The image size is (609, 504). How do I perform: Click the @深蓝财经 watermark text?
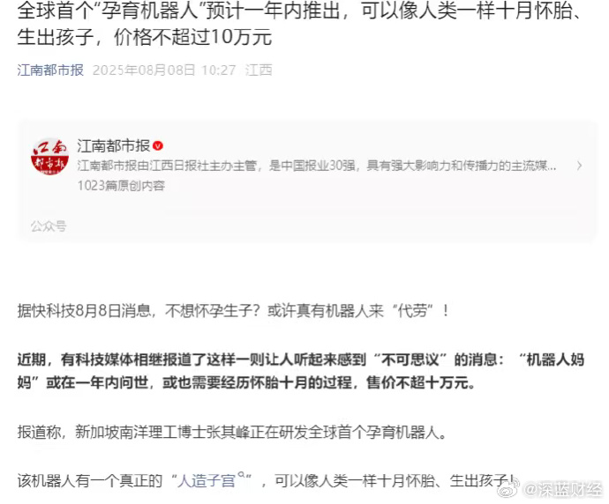(x=561, y=489)
